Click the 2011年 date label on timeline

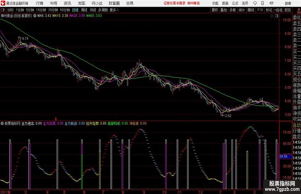[6, 192]
